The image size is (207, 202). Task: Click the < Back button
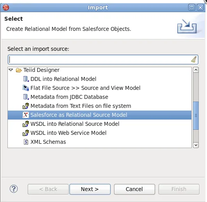(48, 189)
